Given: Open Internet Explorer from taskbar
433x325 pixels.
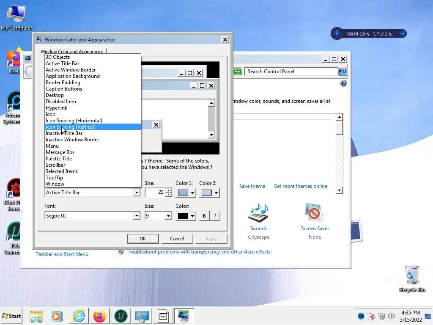Looking at the screenshot, I should click(x=79, y=316).
